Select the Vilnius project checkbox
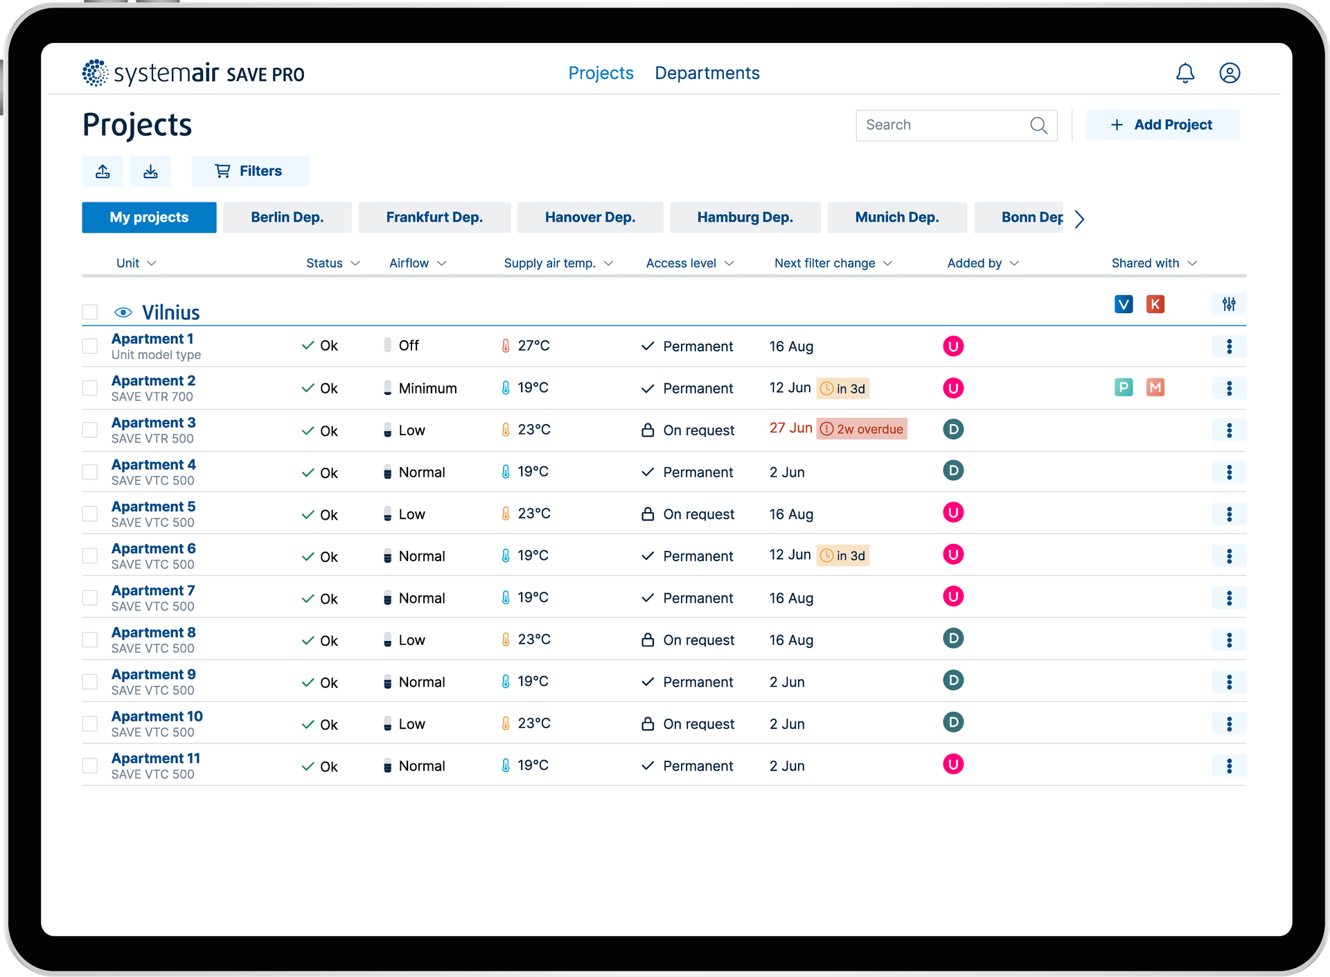This screenshot has height=977, width=1330. (90, 313)
